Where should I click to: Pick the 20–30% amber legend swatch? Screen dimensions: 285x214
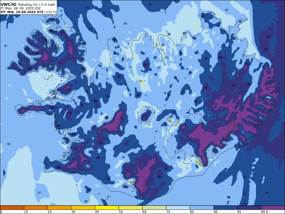pos(60,208)
